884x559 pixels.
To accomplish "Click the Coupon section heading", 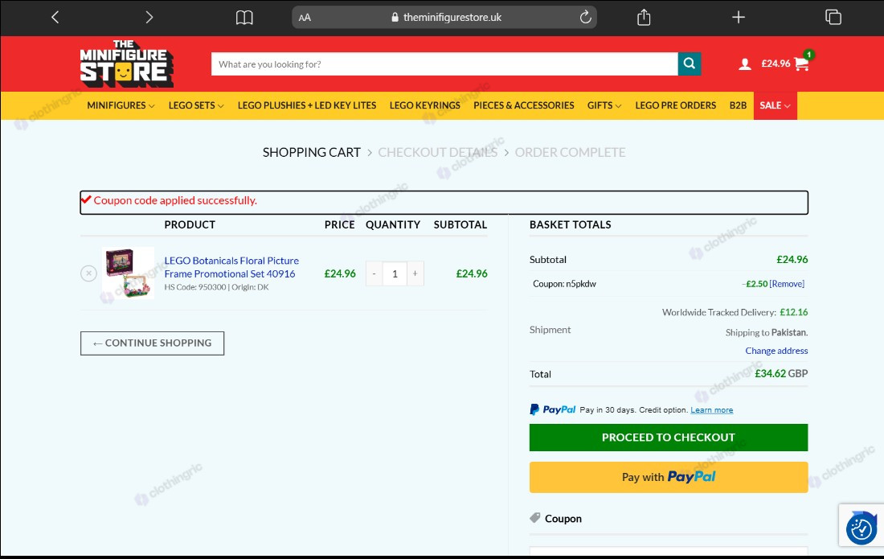I will click(x=563, y=519).
